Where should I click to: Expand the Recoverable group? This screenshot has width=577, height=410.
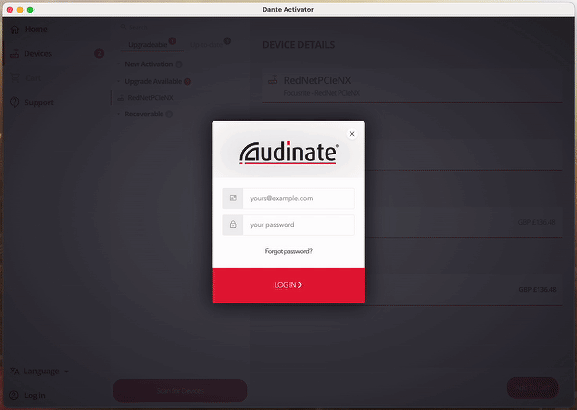click(144, 114)
